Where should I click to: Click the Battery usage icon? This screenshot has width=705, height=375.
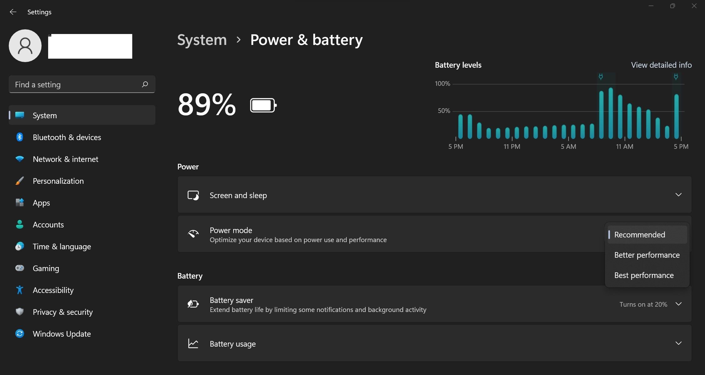pos(193,343)
